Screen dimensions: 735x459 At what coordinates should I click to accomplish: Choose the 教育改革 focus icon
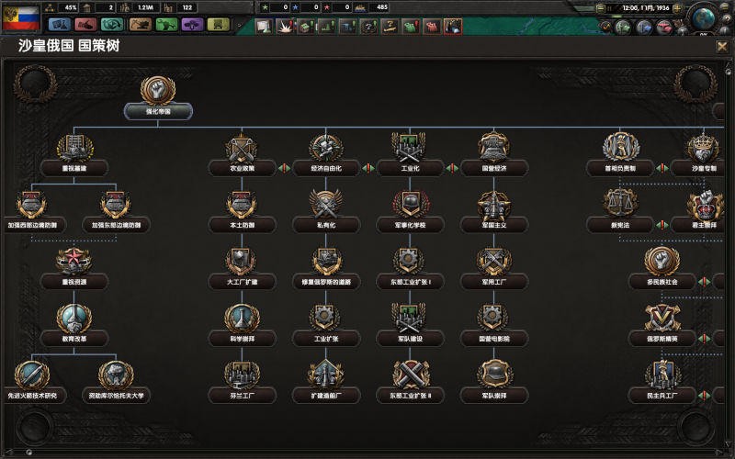[x=72, y=318]
